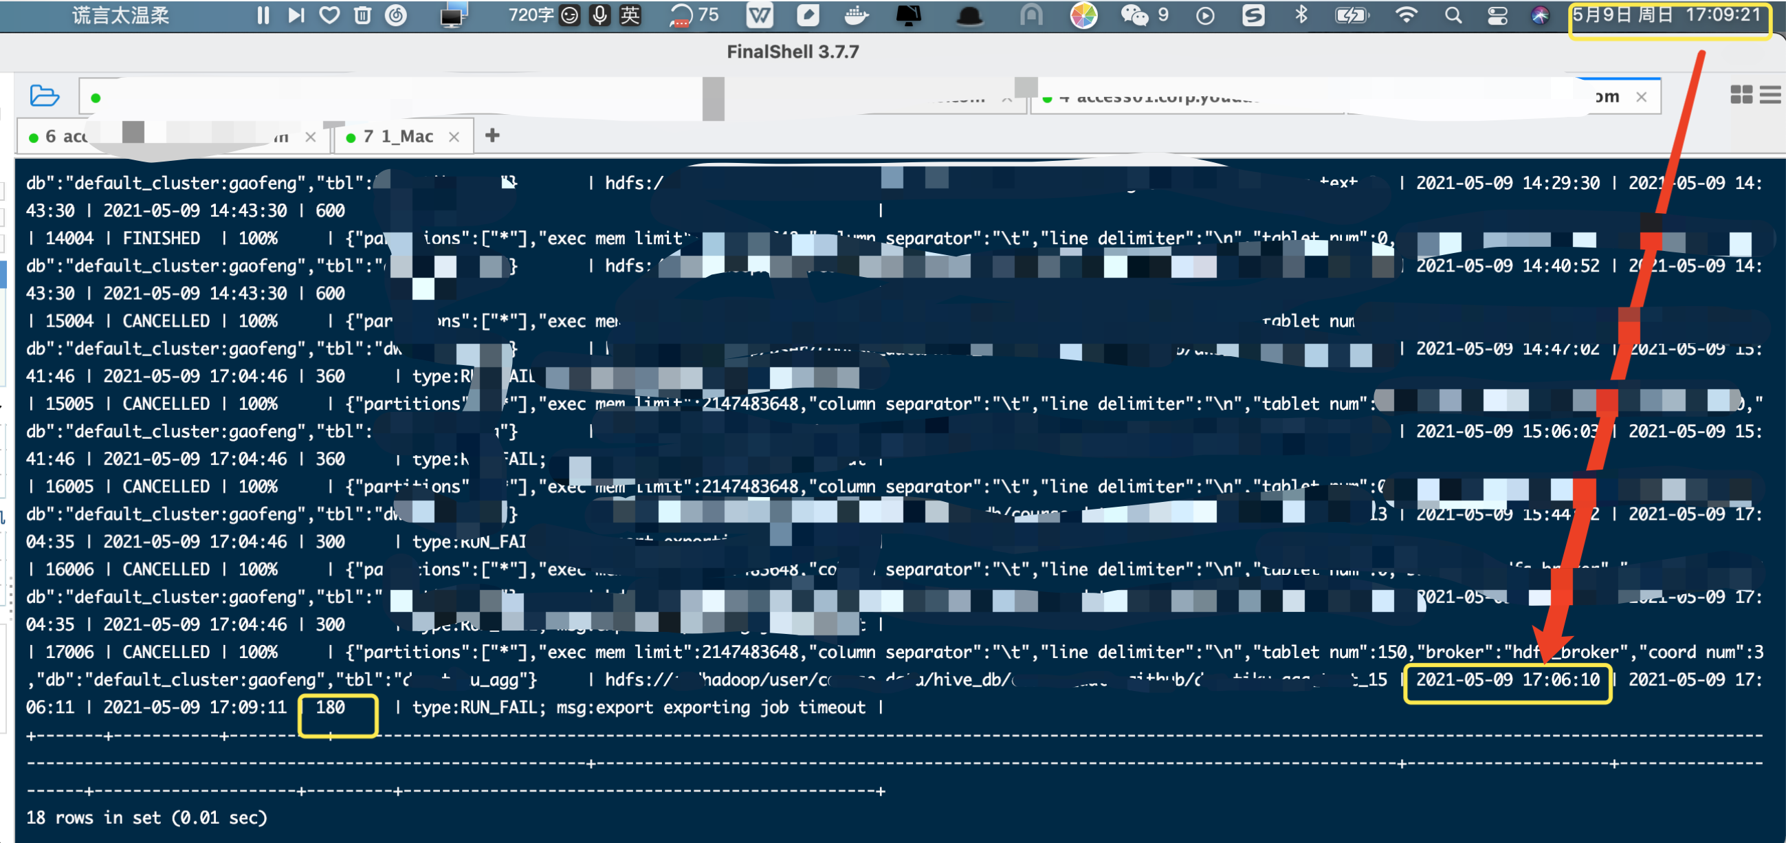The image size is (1786, 843).
Task: Like current song with heart icon
Action: click(329, 15)
